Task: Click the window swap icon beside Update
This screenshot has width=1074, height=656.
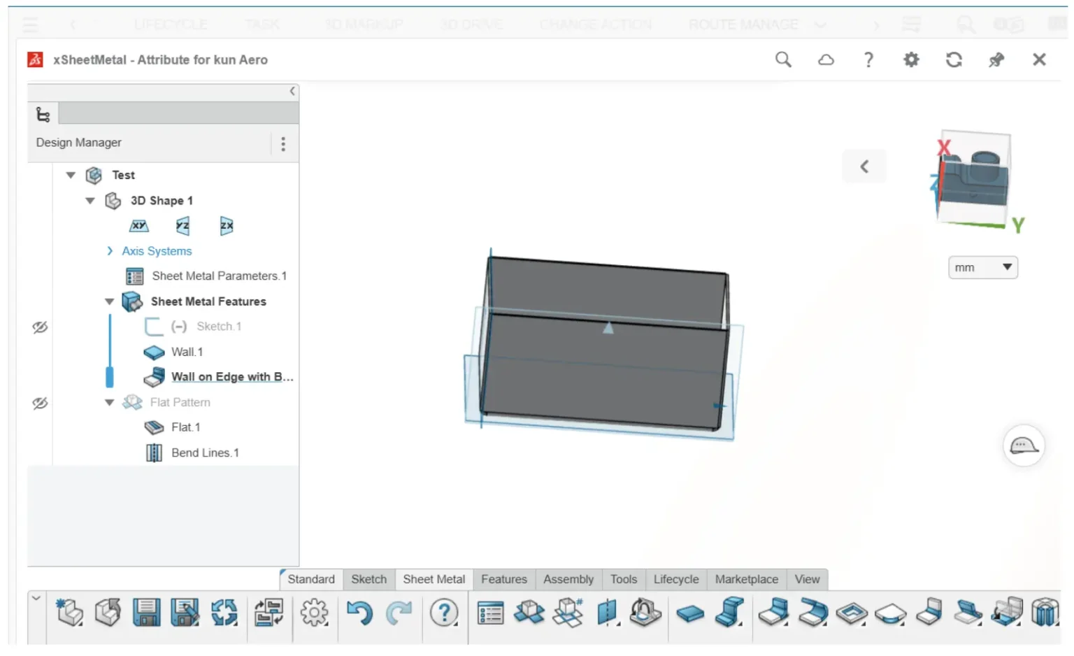Action: [268, 613]
